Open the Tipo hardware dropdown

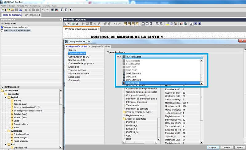point(201,57)
